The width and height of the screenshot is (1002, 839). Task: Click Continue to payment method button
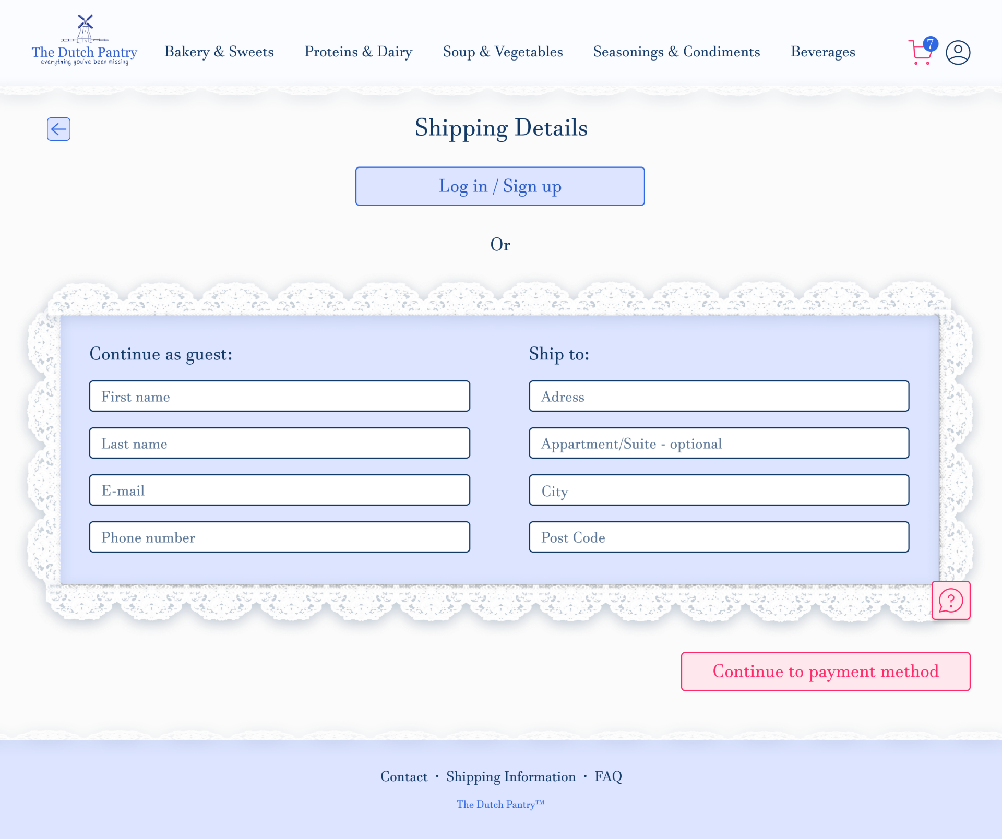(x=825, y=671)
